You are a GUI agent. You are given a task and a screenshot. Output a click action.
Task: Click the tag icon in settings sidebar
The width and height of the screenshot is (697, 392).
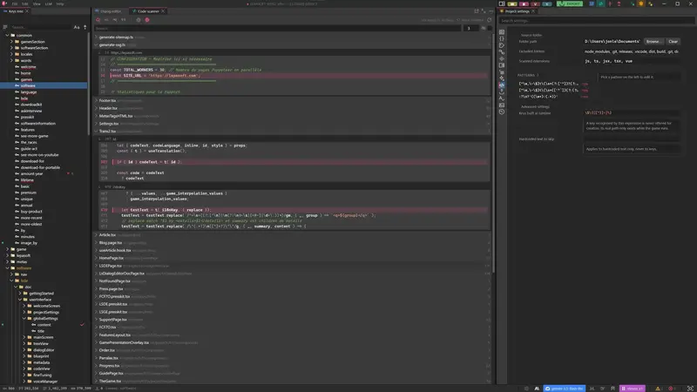[502, 45]
